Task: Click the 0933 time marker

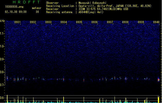Action: [48, 22]
